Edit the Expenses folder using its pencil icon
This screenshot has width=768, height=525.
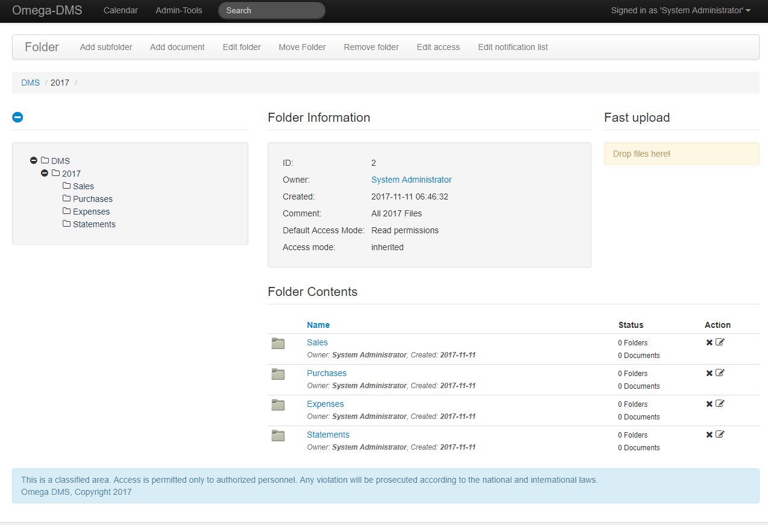tap(720, 404)
